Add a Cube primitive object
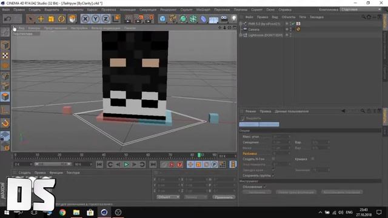This screenshot has width=388, height=218. (162, 19)
